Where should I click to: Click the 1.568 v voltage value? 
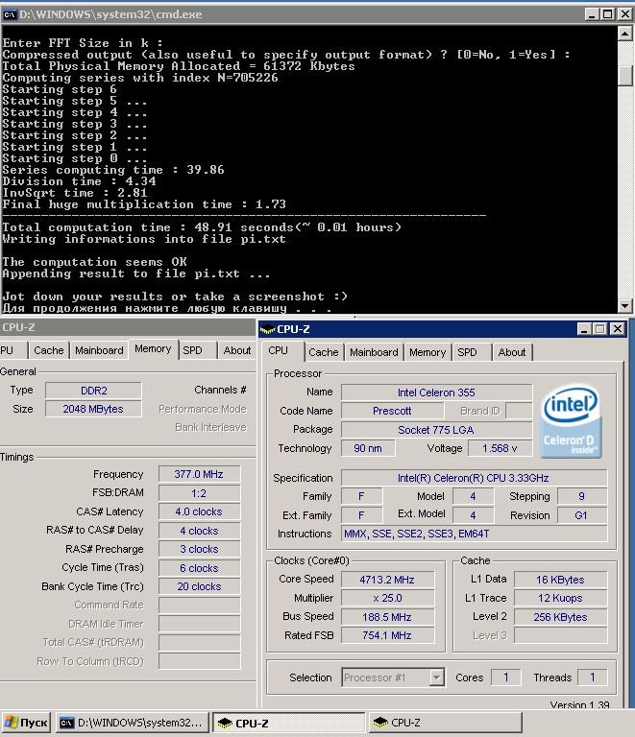500,448
